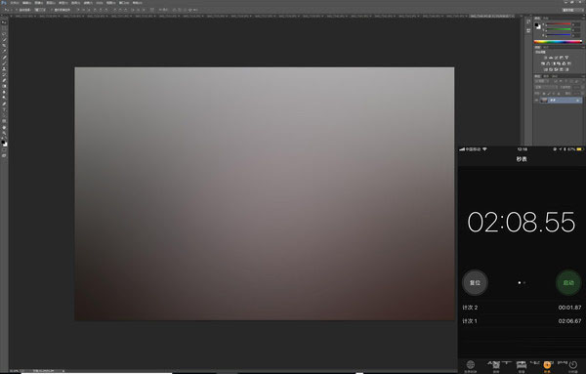Select the Brush tool
The image size is (586, 374).
4,62
